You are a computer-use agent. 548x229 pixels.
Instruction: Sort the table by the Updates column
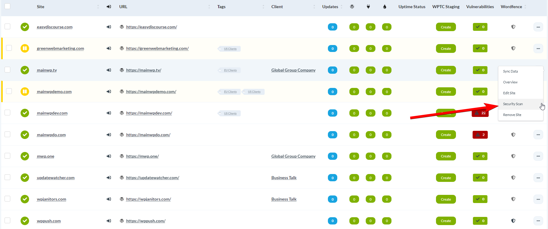(x=330, y=7)
